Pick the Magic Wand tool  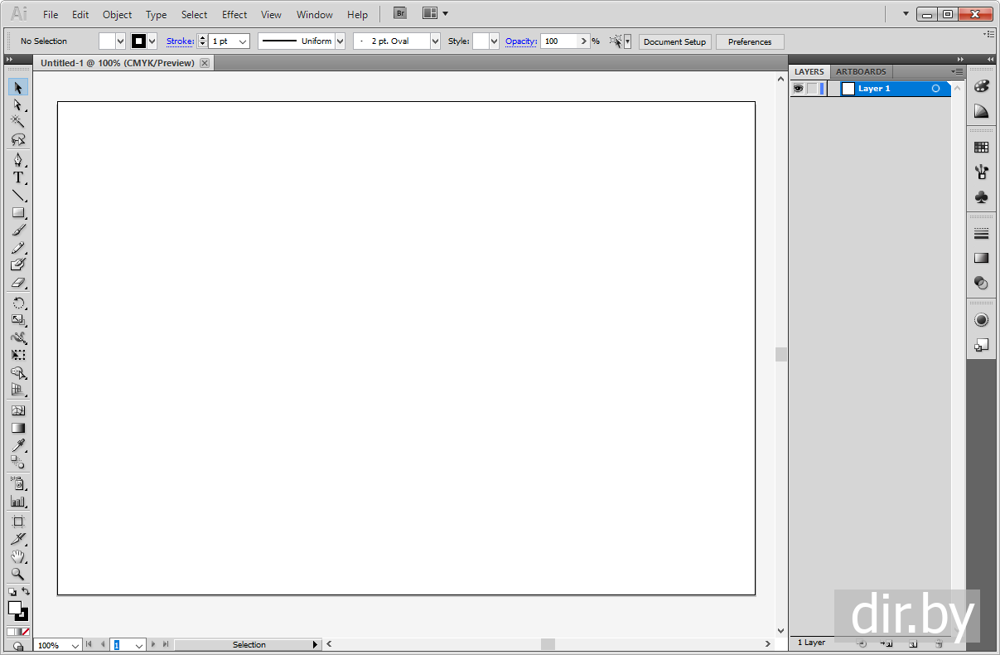click(x=17, y=121)
